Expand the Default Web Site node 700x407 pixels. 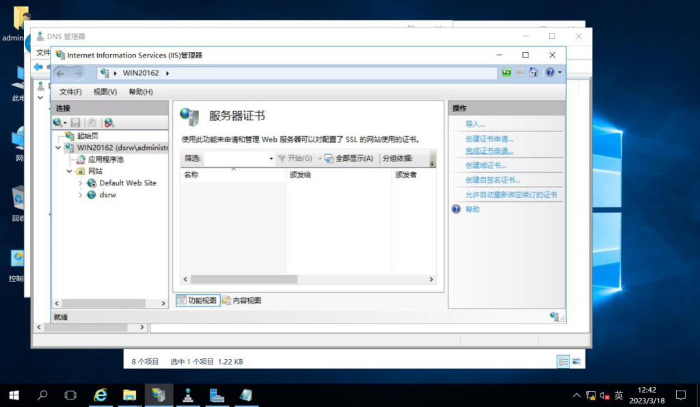(x=81, y=183)
